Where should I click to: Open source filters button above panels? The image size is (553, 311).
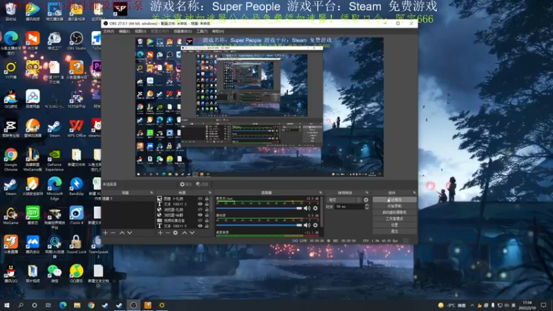click(202, 184)
